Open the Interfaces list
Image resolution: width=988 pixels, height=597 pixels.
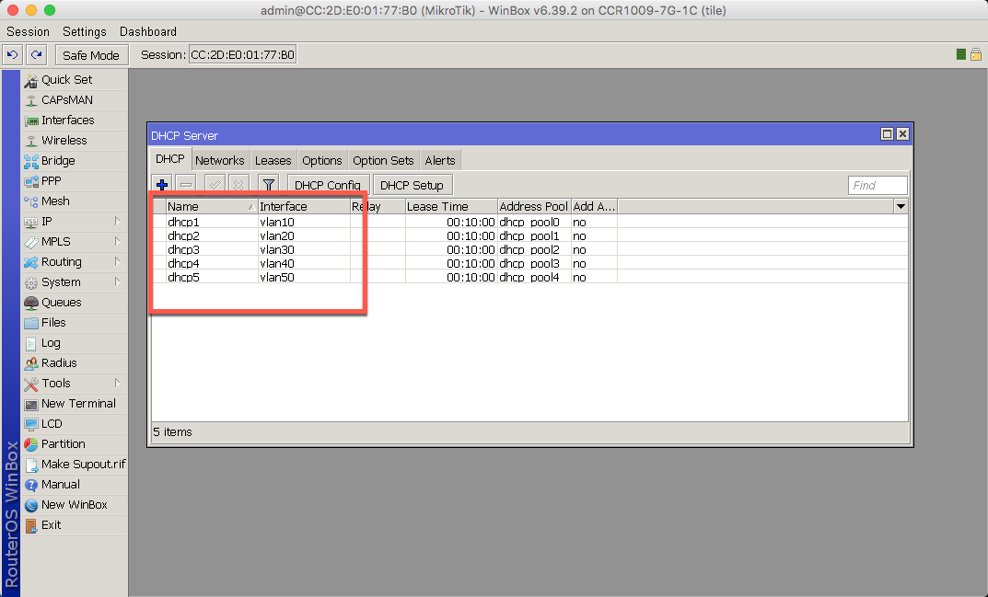[x=75, y=121]
